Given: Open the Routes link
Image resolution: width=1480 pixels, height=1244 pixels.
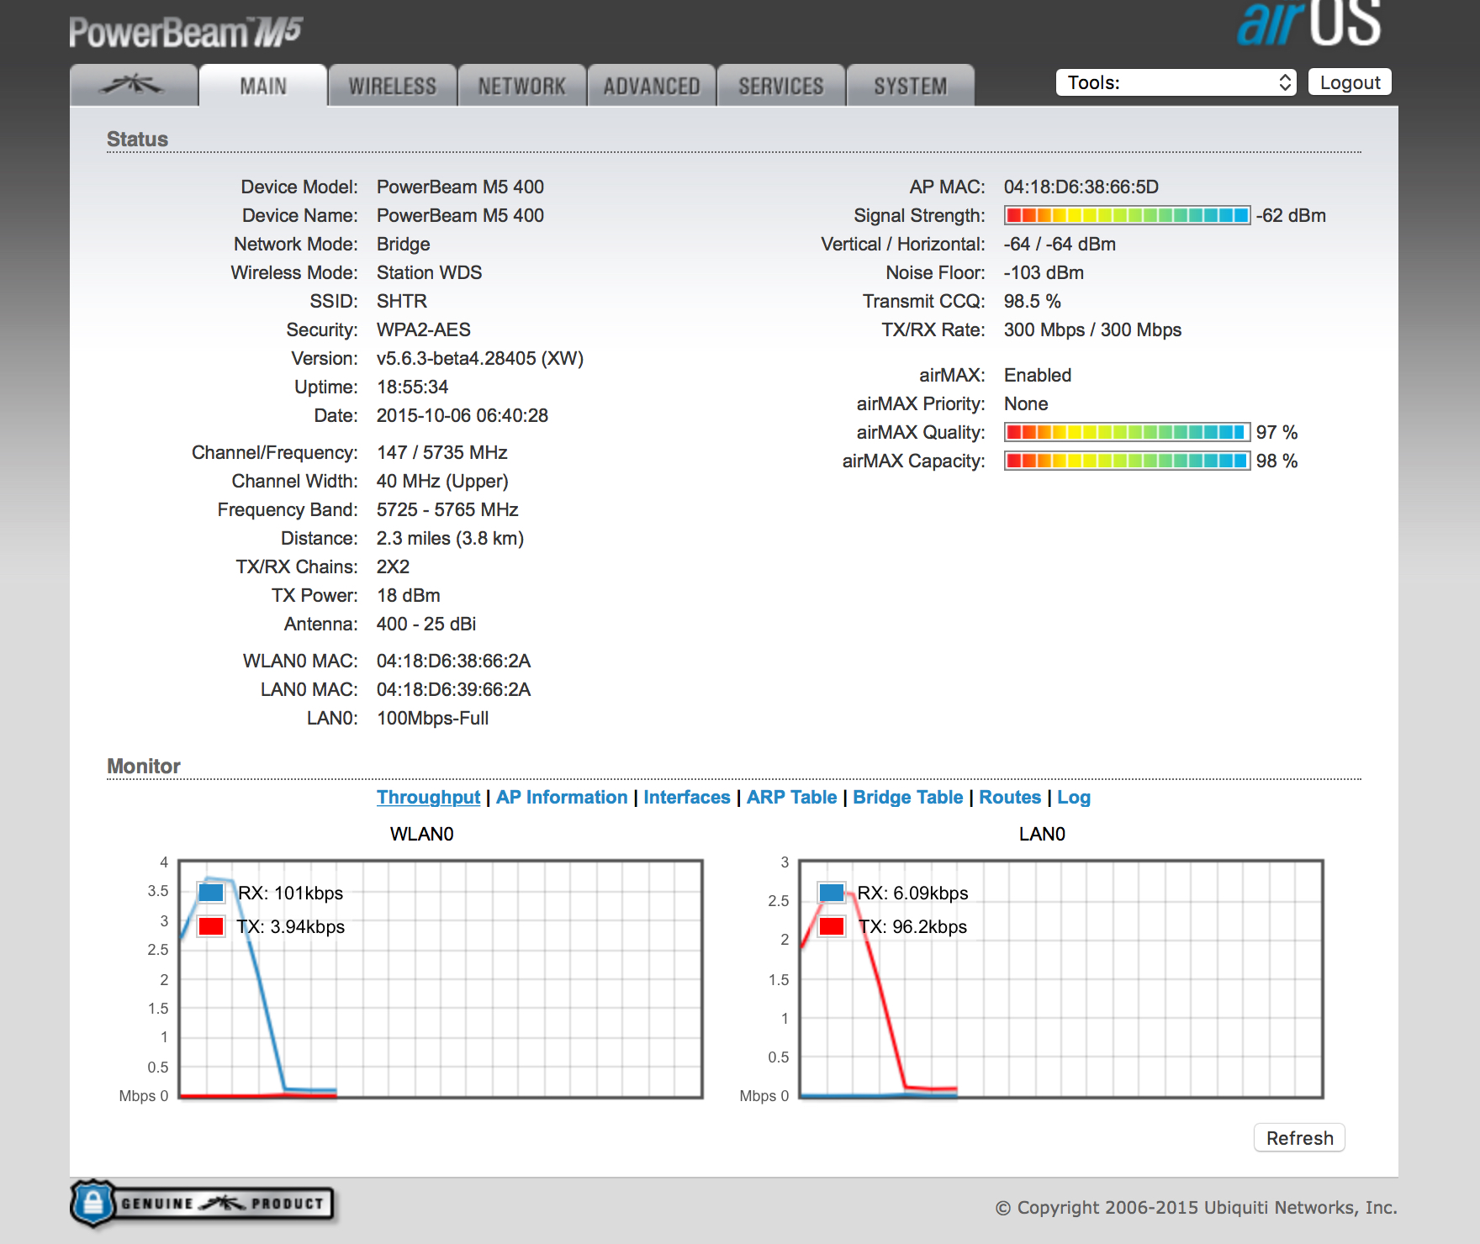Looking at the screenshot, I should click(1010, 797).
